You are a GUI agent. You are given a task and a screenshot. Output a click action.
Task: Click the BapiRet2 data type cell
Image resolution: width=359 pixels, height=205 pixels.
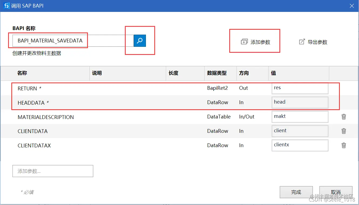point(217,88)
